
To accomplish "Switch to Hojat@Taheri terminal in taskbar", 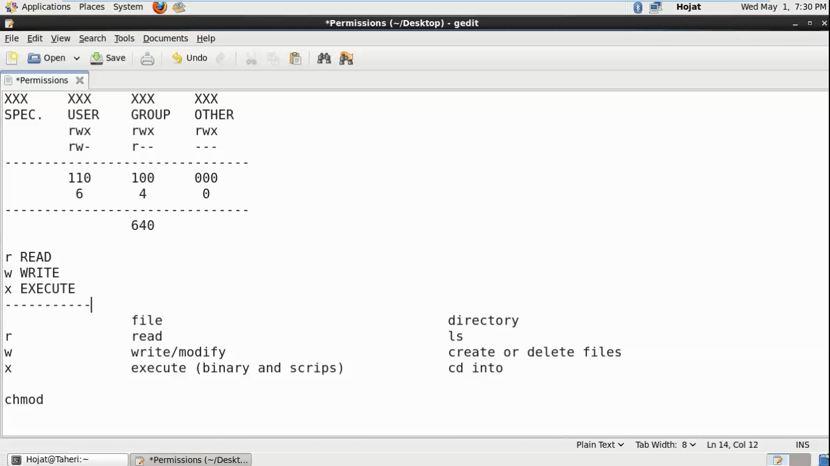I will pos(67,460).
